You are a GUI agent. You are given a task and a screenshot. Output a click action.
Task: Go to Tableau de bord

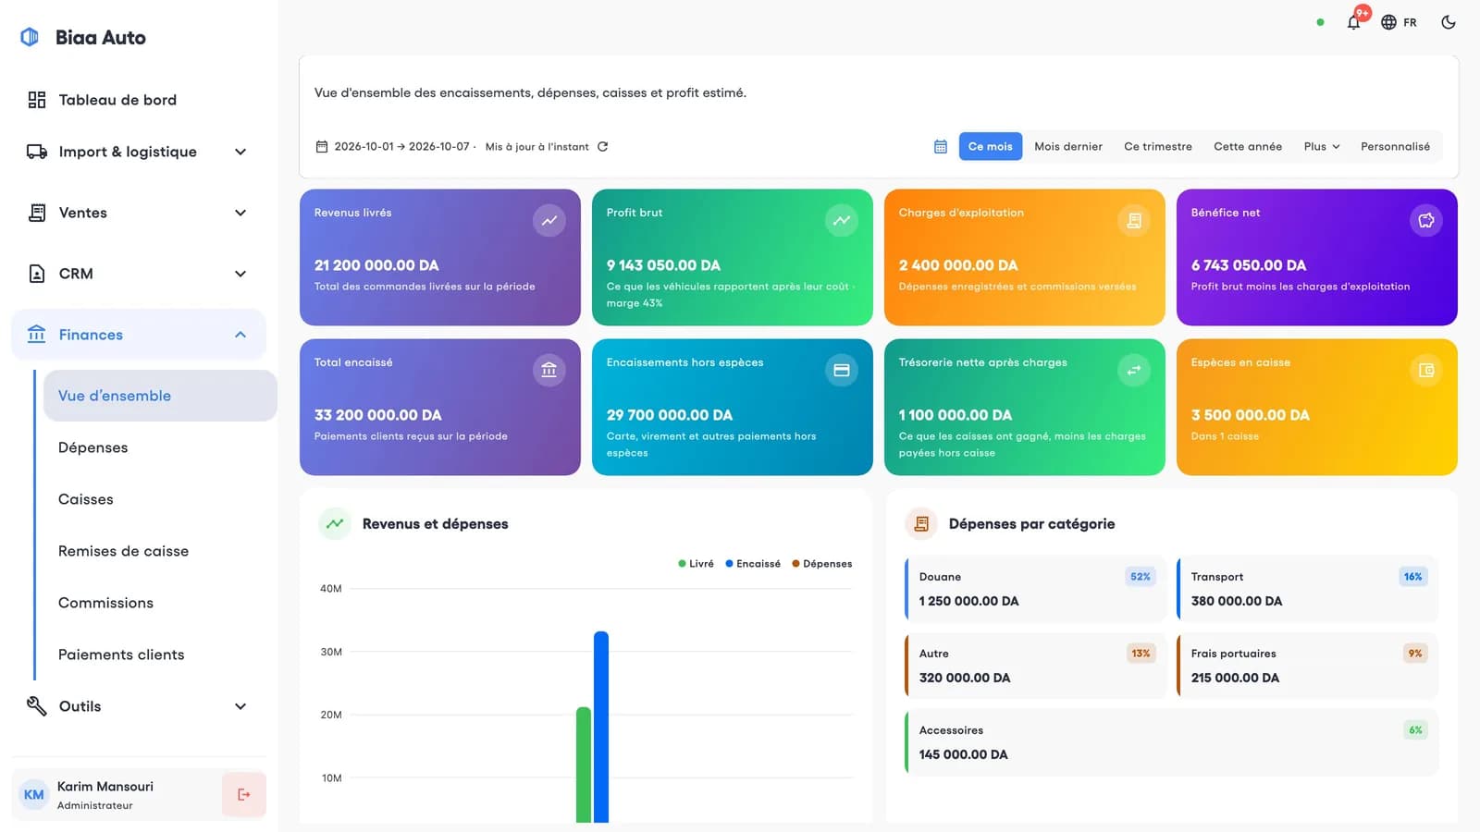[139, 100]
